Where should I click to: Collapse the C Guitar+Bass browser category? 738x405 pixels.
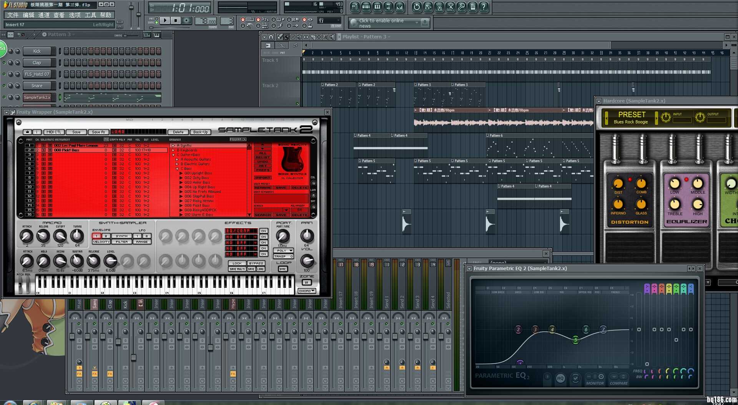click(173, 155)
